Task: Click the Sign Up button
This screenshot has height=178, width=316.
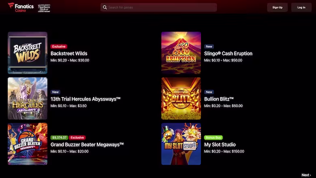Action: 277,7
